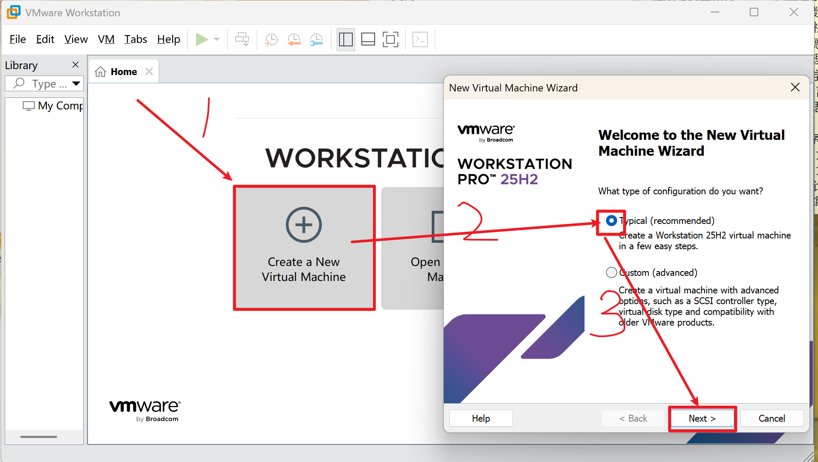Open the Help menu
The height and width of the screenshot is (462, 818).
pyautogui.click(x=169, y=39)
